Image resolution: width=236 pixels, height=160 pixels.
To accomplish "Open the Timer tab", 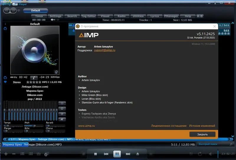I will tap(39, 16).
